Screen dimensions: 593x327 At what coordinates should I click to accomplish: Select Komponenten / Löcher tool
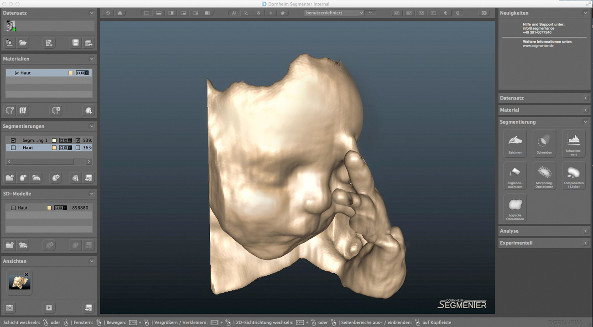pos(573,175)
